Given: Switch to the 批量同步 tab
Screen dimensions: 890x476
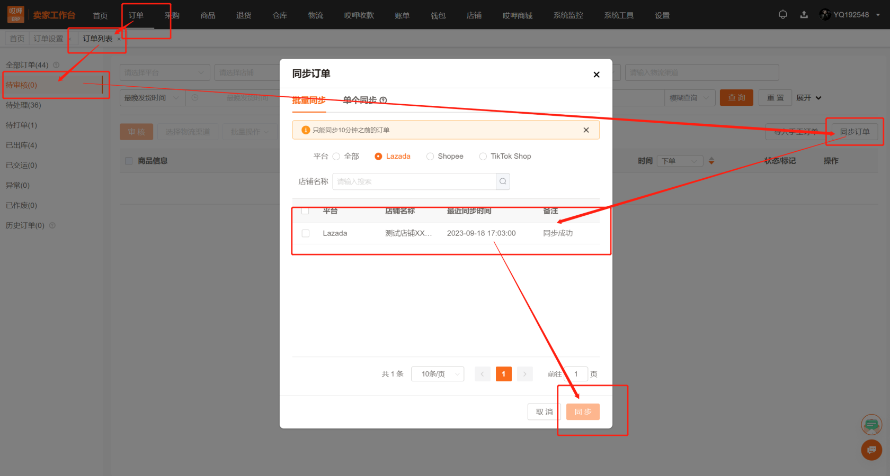Looking at the screenshot, I should point(309,100).
